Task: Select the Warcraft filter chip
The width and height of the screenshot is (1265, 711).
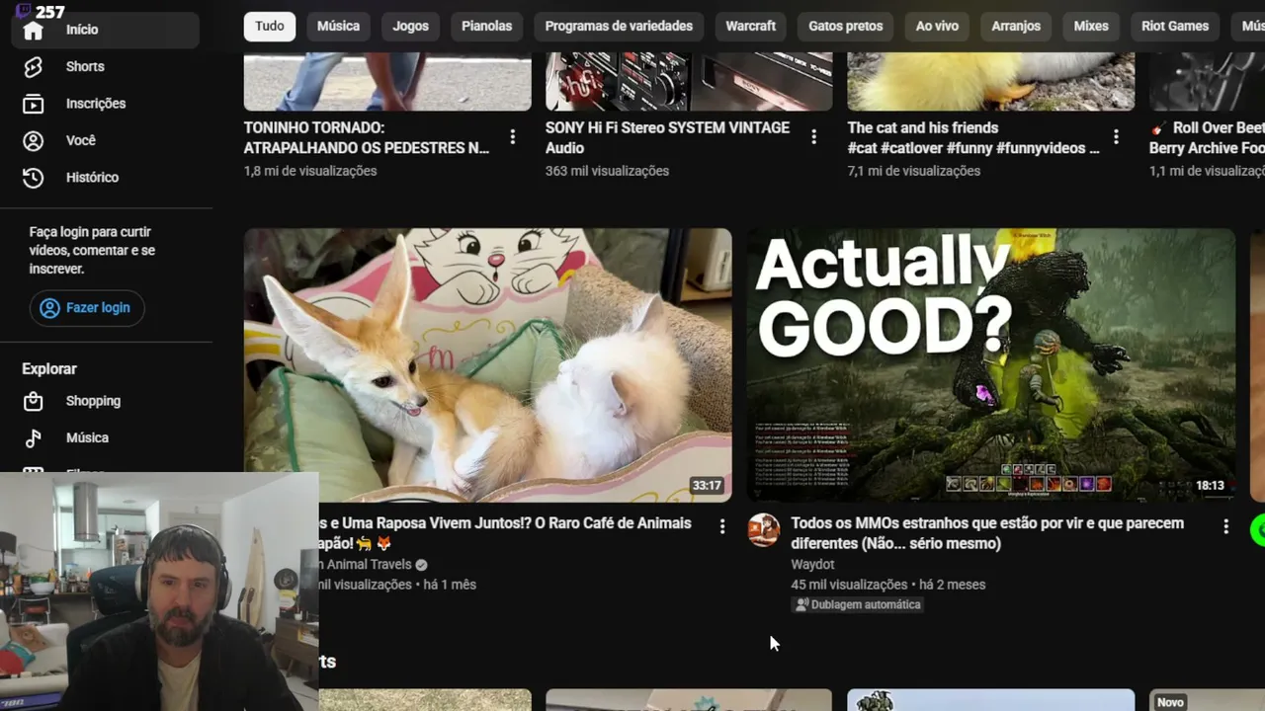Action: 751,26
